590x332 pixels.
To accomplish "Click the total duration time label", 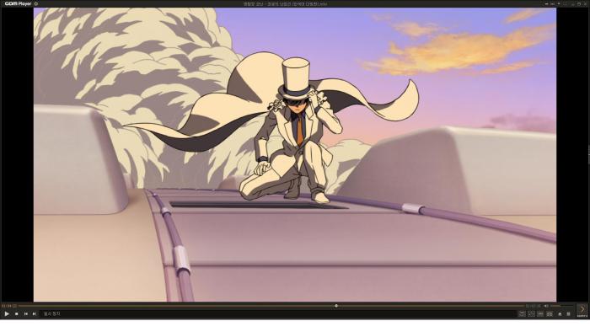I will click(534, 306).
